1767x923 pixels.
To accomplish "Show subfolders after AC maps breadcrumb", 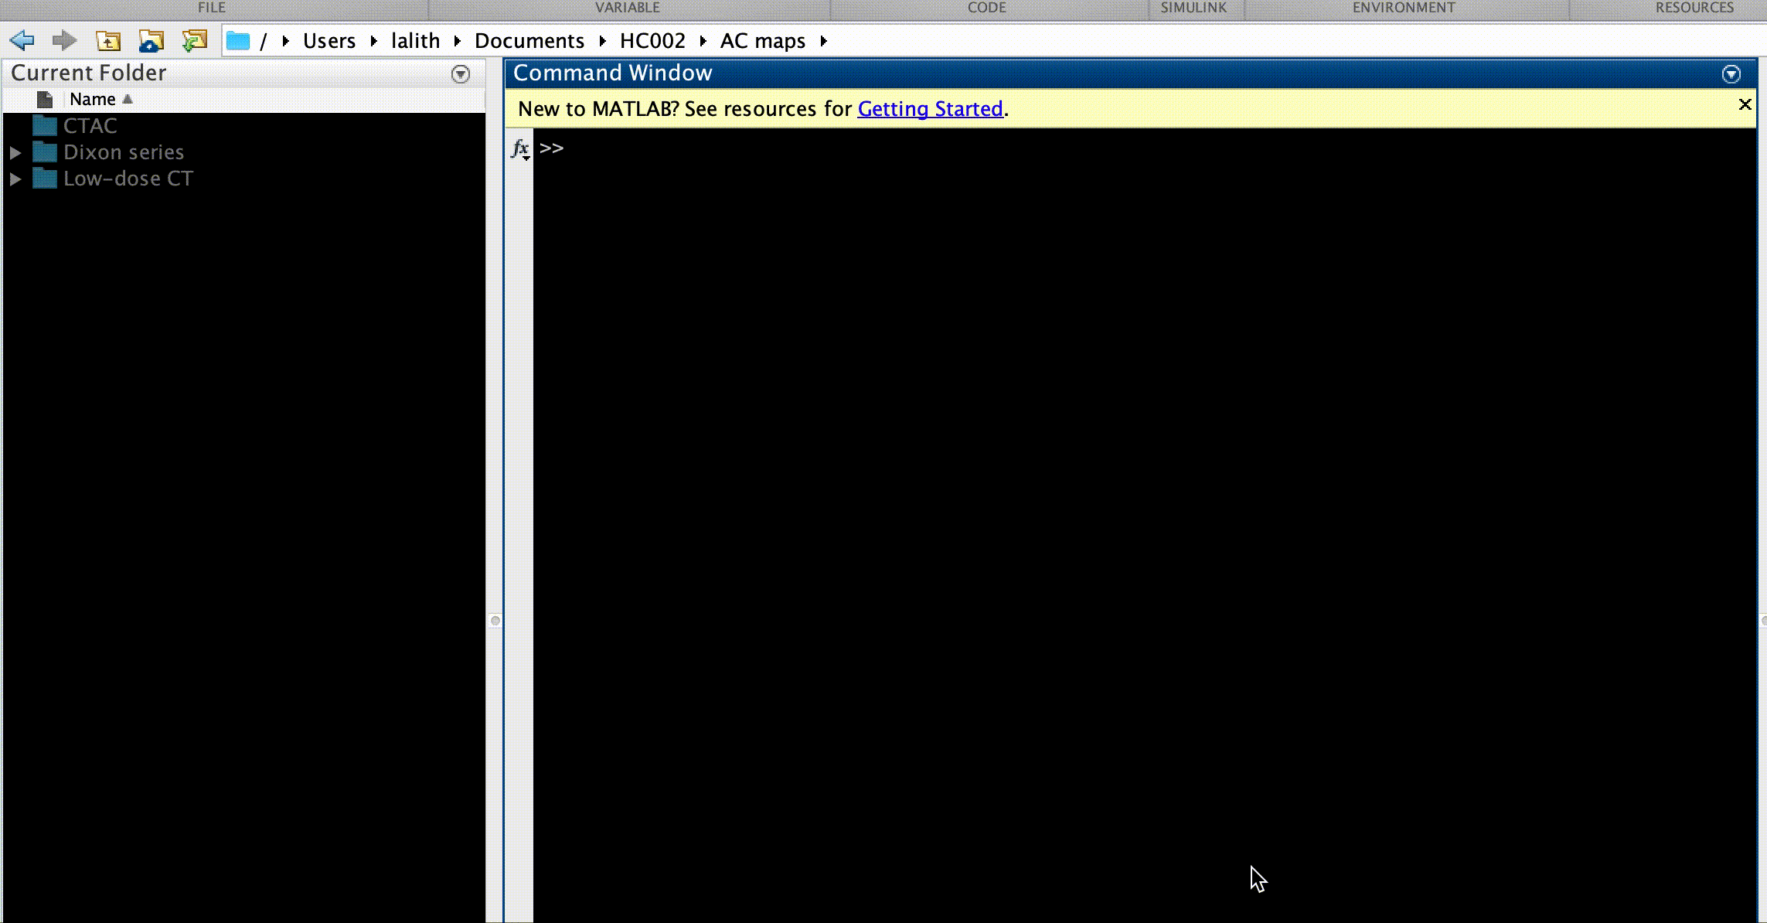I will pyautogui.click(x=824, y=41).
